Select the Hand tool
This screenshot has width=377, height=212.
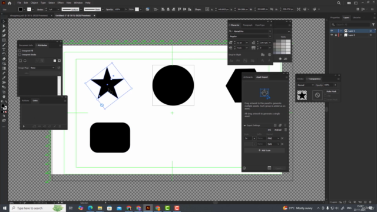[4, 97]
